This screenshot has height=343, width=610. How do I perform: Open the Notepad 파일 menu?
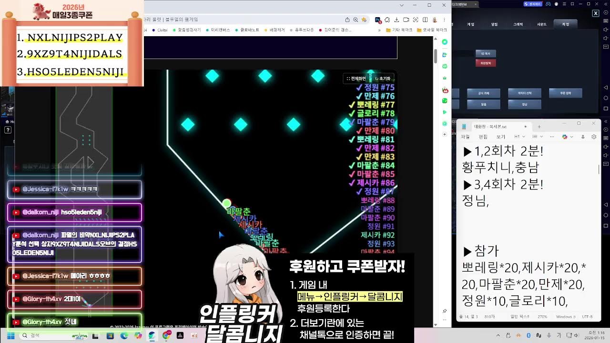pos(465,137)
